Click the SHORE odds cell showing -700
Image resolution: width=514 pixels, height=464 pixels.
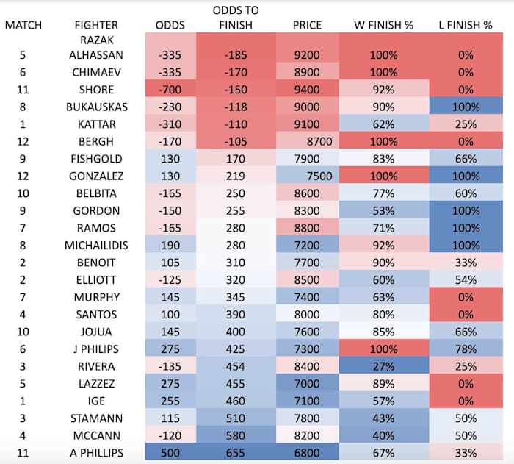pos(170,90)
